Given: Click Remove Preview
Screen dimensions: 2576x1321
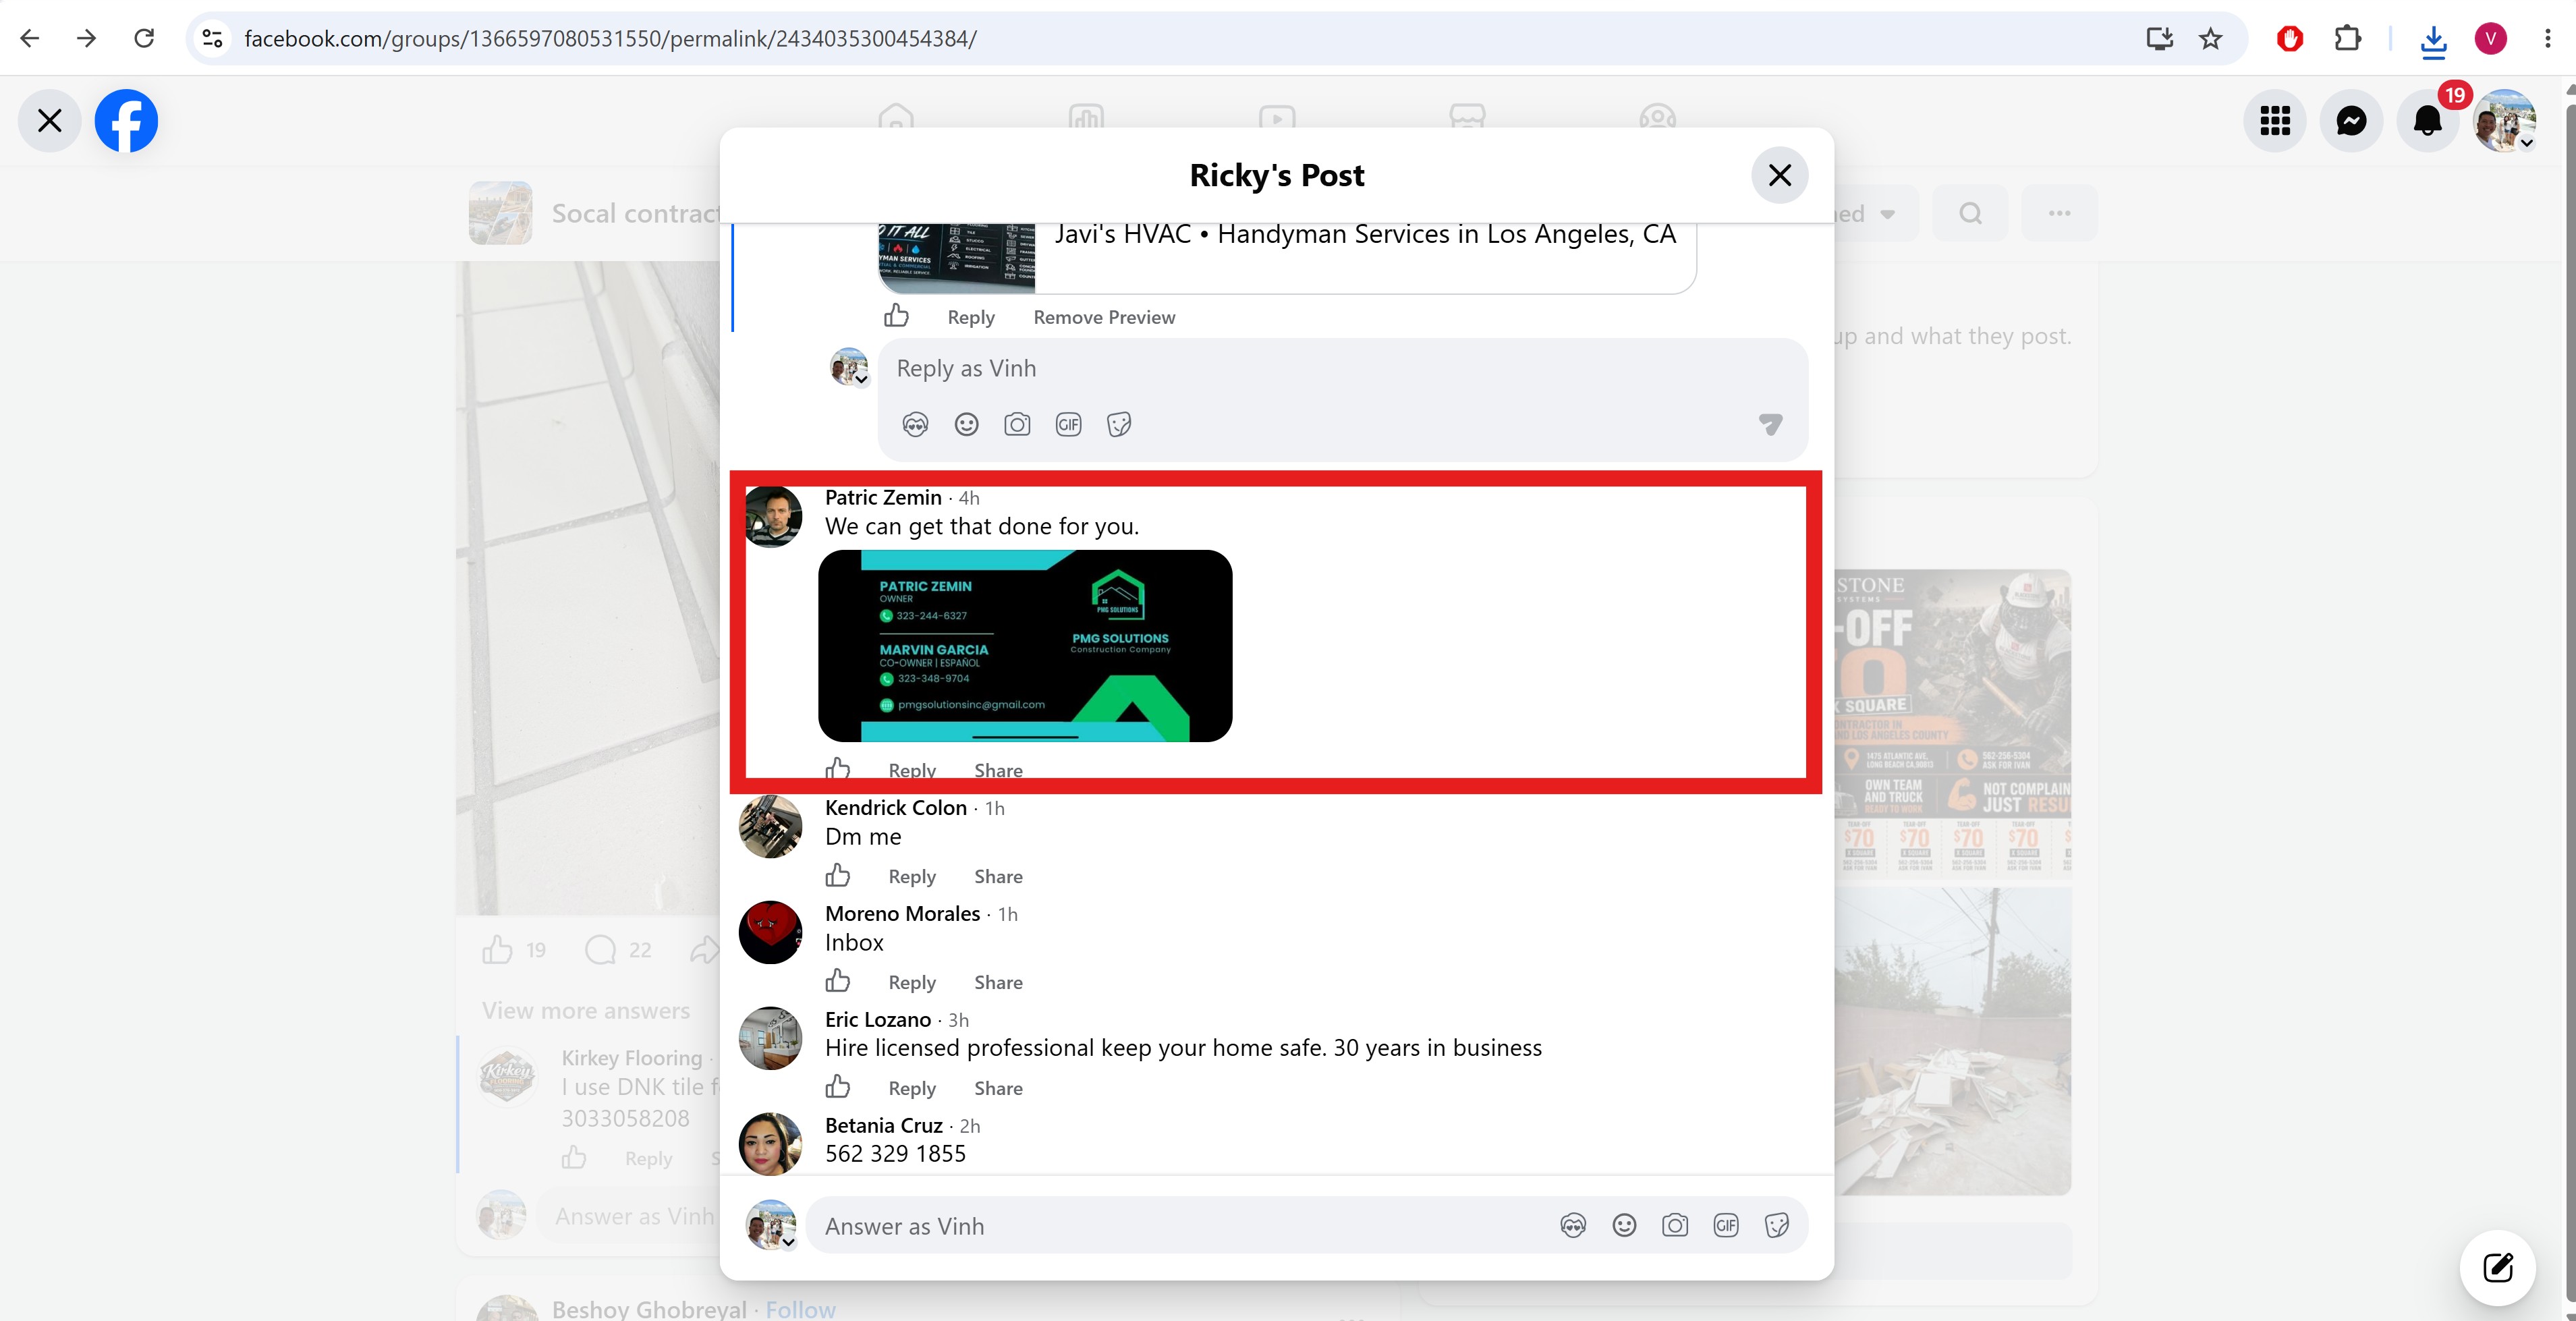Looking at the screenshot, I should click(x=1104, y=317).
